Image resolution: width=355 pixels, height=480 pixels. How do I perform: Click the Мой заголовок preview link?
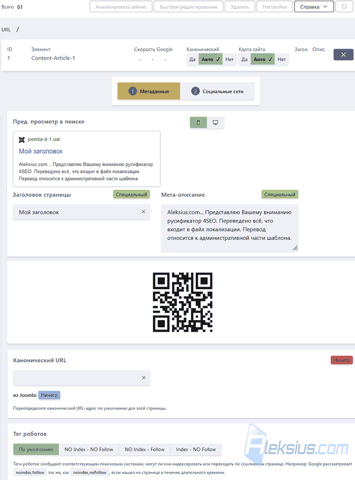point(41,151)
